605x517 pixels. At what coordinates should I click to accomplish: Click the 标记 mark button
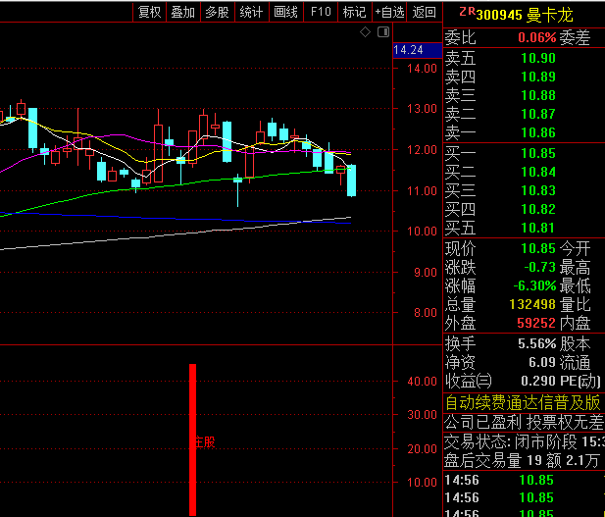click(x=354, y=12)
